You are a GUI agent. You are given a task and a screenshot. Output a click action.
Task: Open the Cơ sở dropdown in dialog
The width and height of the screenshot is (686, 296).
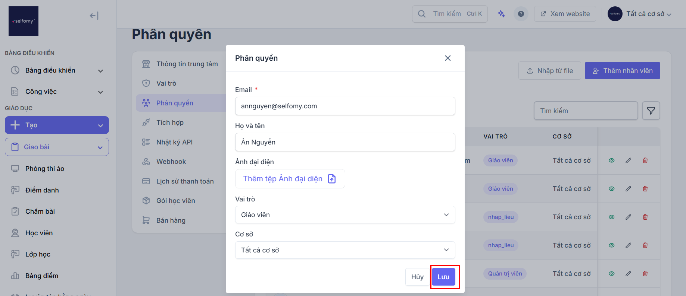coord(345,250)
